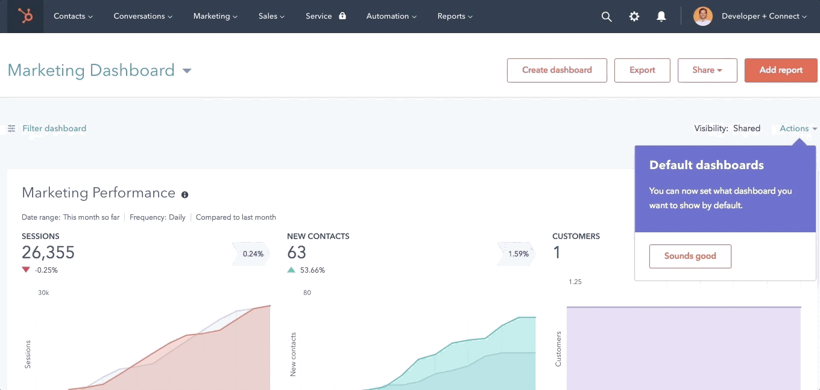Click the Marketing Performance info icon
Viewport: 820px width, 390px height.
(185, 194)
